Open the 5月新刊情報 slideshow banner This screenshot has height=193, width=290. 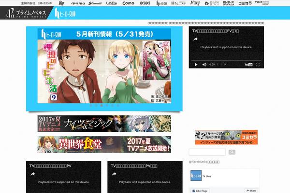click(104, 66)
